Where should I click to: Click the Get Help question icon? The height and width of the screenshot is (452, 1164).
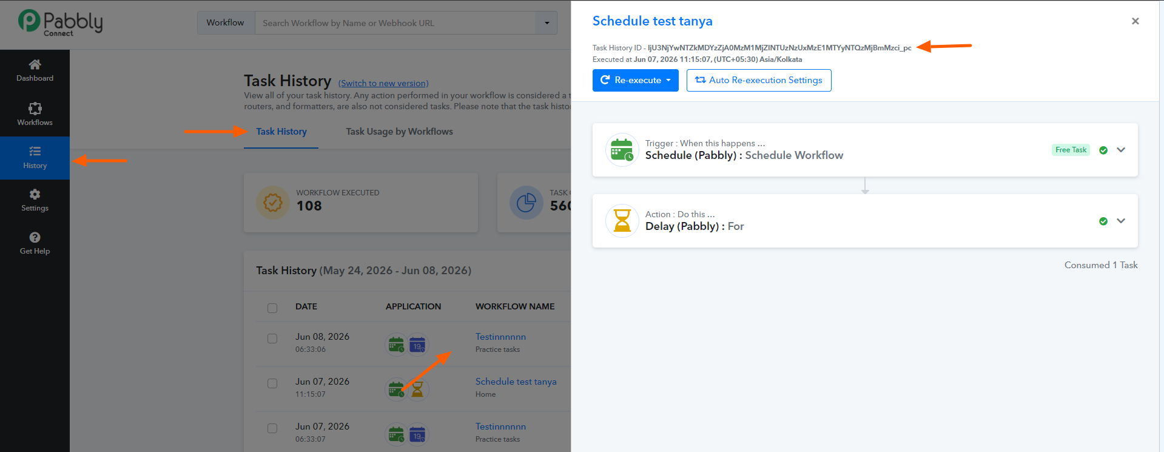pyautogui.click(x=35, y=237)
